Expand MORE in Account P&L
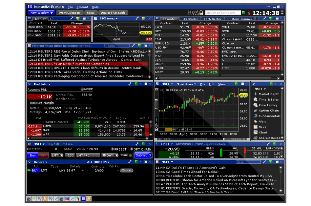 (87, 89)
